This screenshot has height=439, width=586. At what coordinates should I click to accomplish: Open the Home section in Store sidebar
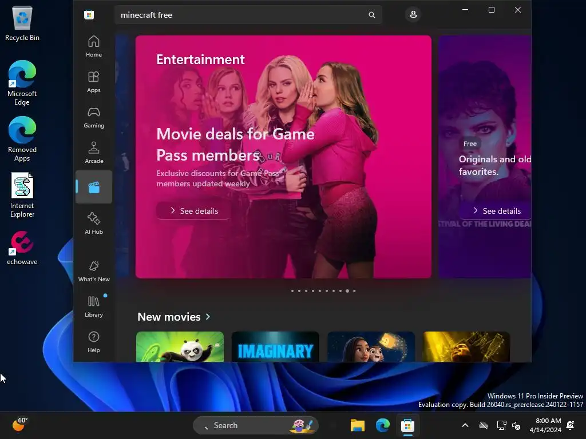coord(93,46)
